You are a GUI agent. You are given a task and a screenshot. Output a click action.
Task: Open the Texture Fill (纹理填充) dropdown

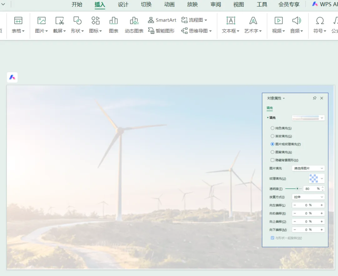tap(316, 178)
